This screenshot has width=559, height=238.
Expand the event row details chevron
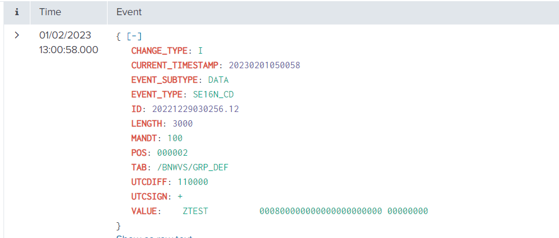coord(17,36)
